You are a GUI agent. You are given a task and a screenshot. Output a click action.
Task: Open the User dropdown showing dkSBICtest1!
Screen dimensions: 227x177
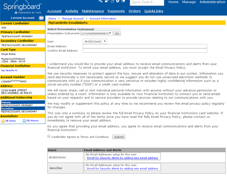(95, 41)
